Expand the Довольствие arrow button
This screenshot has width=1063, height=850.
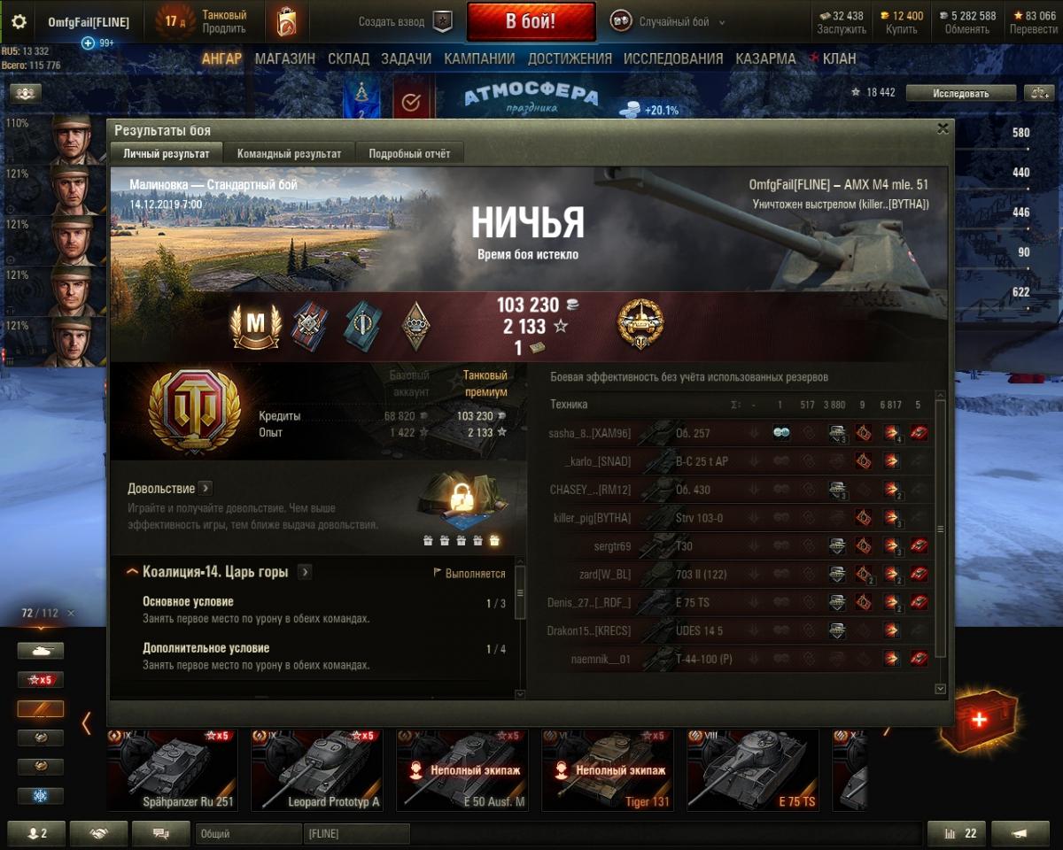click(x=205, y=488)
